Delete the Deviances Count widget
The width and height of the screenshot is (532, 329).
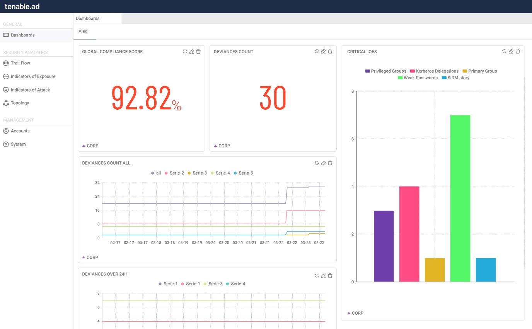(x=330, y=51)
